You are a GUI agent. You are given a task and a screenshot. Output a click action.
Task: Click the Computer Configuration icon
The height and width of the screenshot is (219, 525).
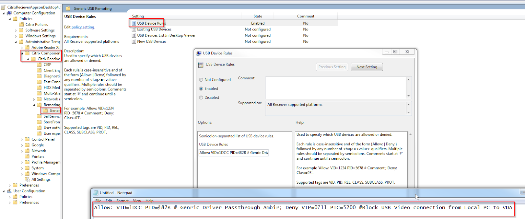9,13
